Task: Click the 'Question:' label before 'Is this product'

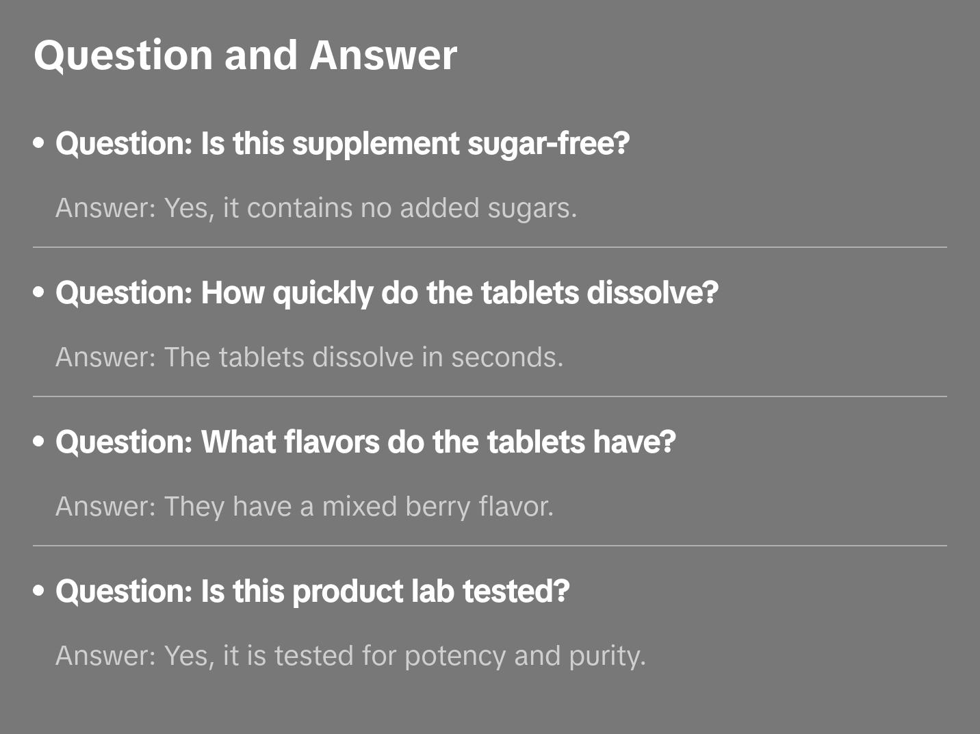Action: [124, 592]
